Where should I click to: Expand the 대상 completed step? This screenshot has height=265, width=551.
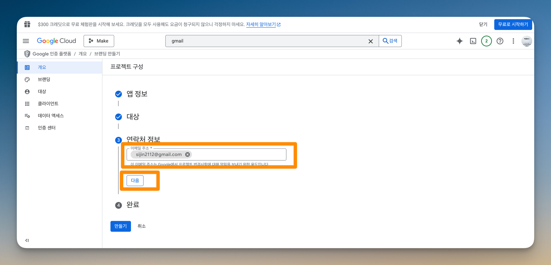coord(133,117)
